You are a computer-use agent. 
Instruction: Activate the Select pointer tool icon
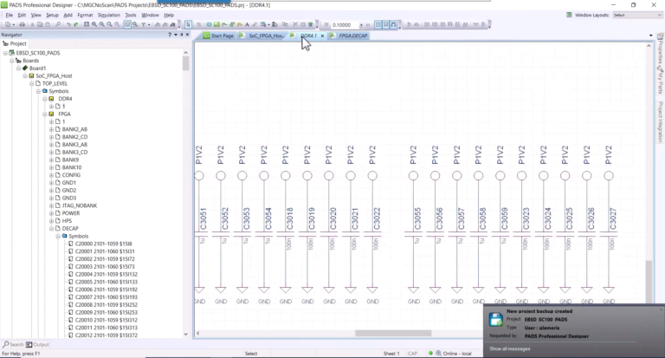point(188,24)
